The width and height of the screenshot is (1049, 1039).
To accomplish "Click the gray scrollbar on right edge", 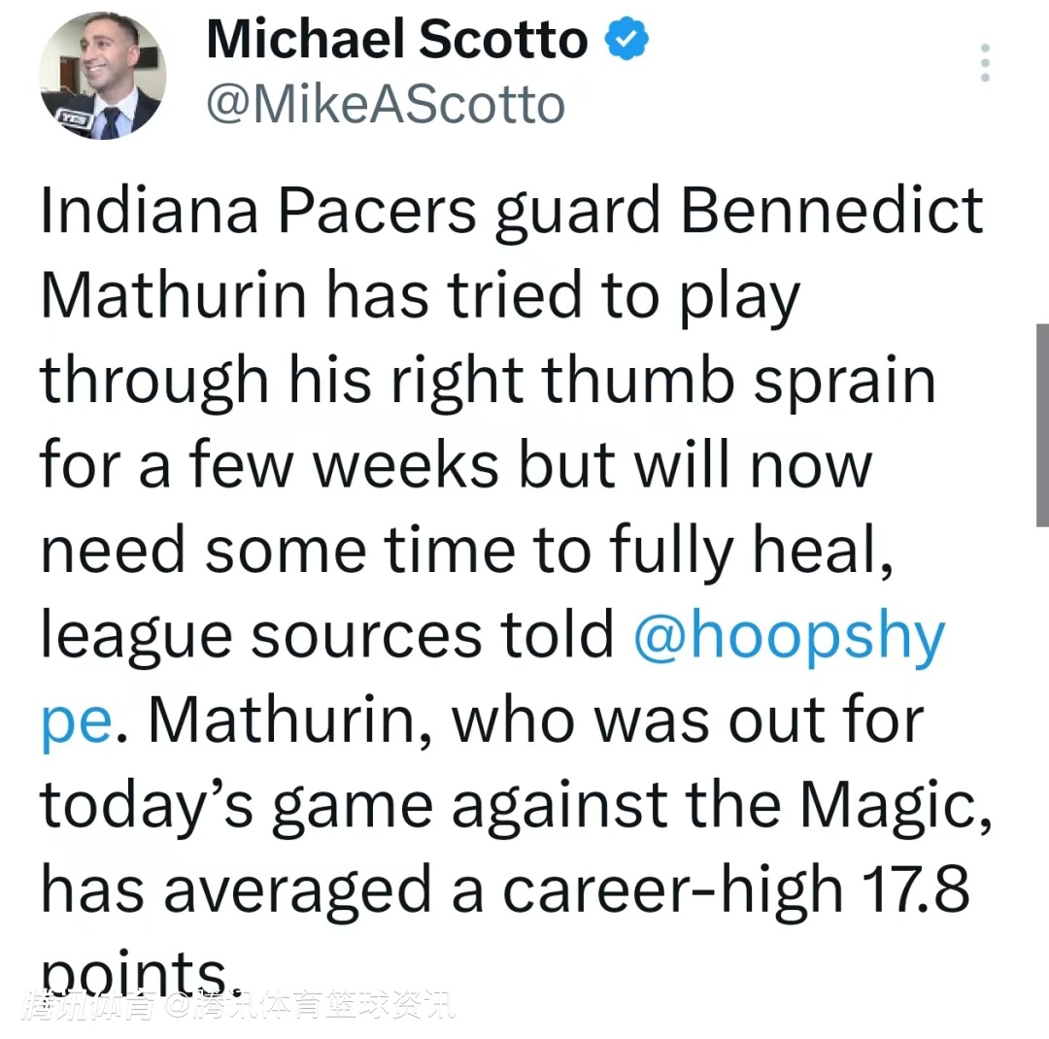I will pos(1042,424).
